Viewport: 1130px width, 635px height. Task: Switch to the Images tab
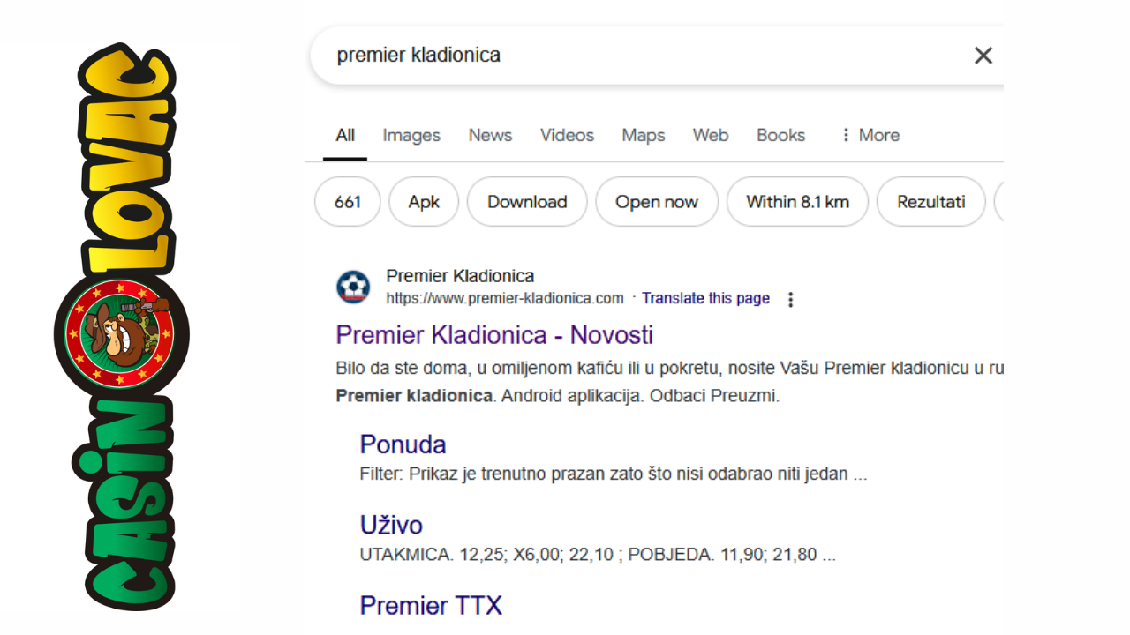pos(411,135)
